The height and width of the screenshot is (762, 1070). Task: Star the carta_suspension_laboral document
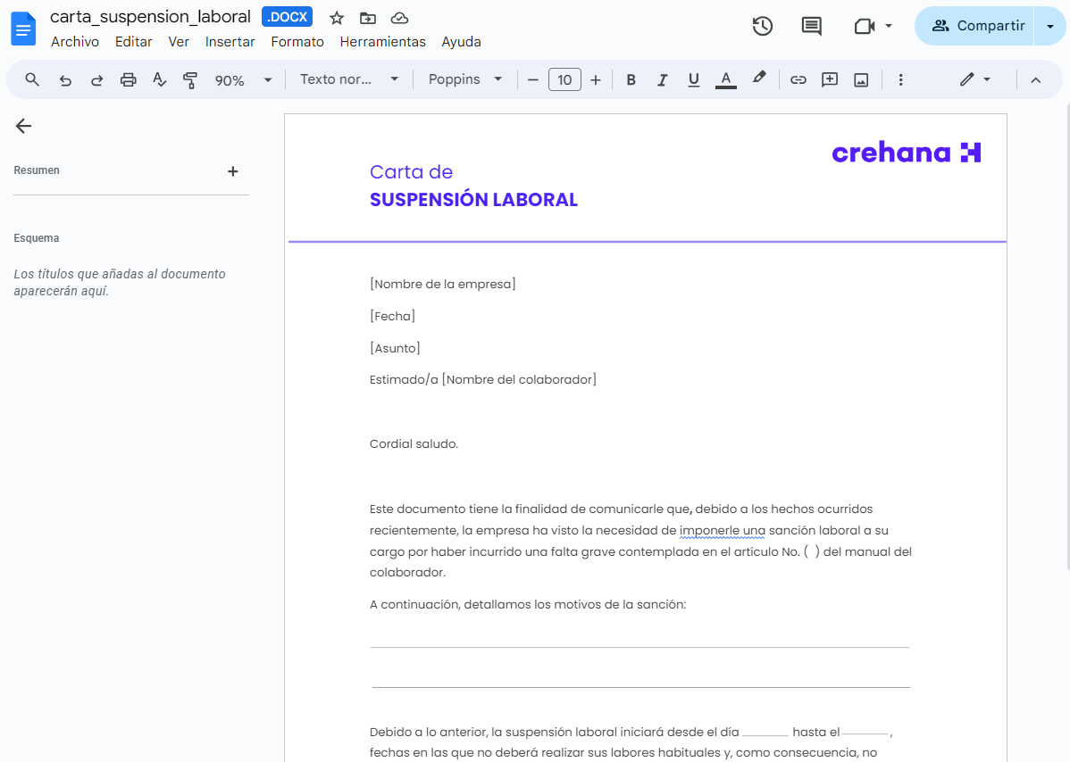336,17
